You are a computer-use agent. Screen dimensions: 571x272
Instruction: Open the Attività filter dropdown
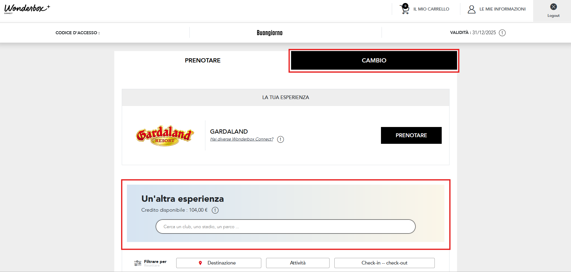(x=298, y=263)
